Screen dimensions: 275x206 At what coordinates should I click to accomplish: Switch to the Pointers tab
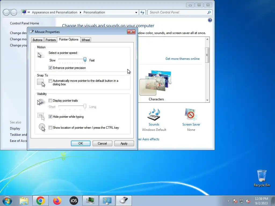[51, 40]
